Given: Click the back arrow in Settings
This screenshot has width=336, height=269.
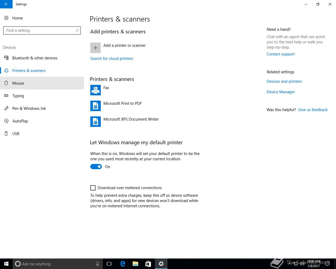Looking at the screenshot, I should [x=6, y=4].
